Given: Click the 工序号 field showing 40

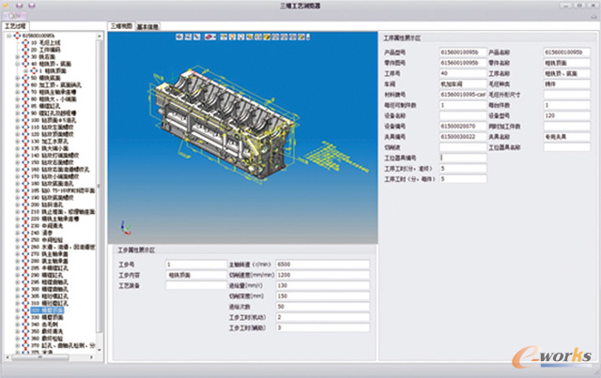Looking at the screenshot, I should 461,72.
